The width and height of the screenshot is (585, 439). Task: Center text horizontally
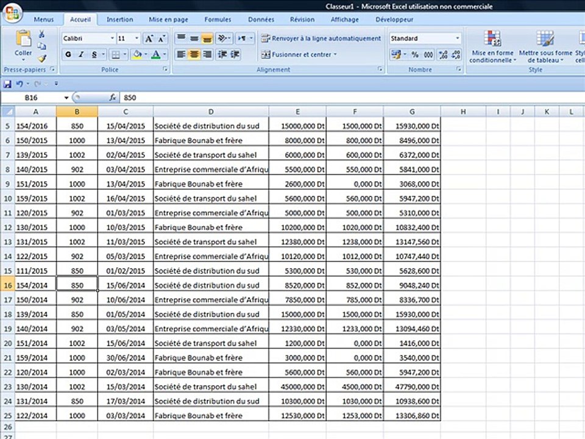coord(194,54)
